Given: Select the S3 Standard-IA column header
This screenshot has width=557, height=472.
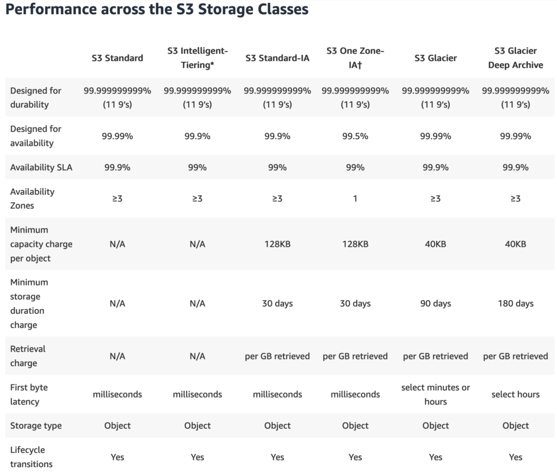Looking at the screenshot, I should pos(277,58).
